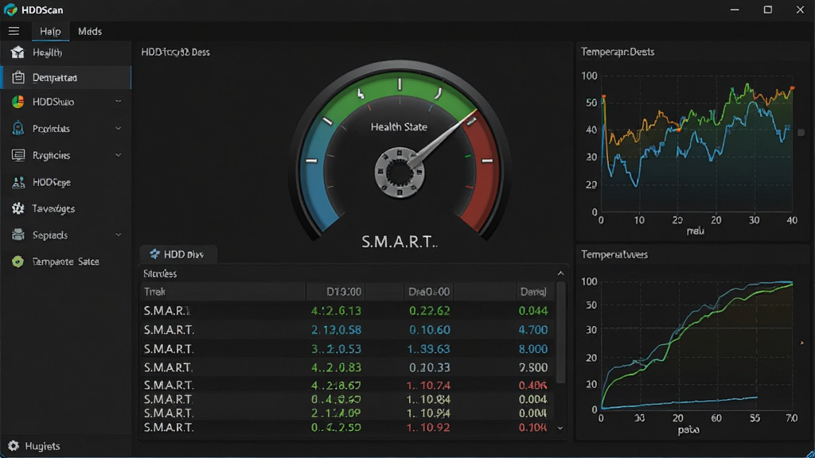Open the hamburger menu icon
The image size is (815, 458).
14,31
